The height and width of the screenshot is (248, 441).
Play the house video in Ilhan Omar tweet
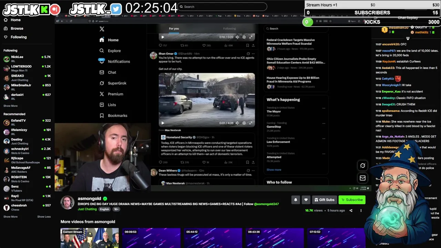pyautogui.click(x=163, y=123)
